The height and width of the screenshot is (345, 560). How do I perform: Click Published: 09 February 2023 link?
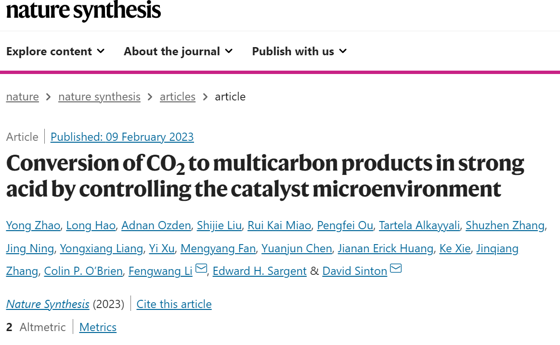(122, 137)
